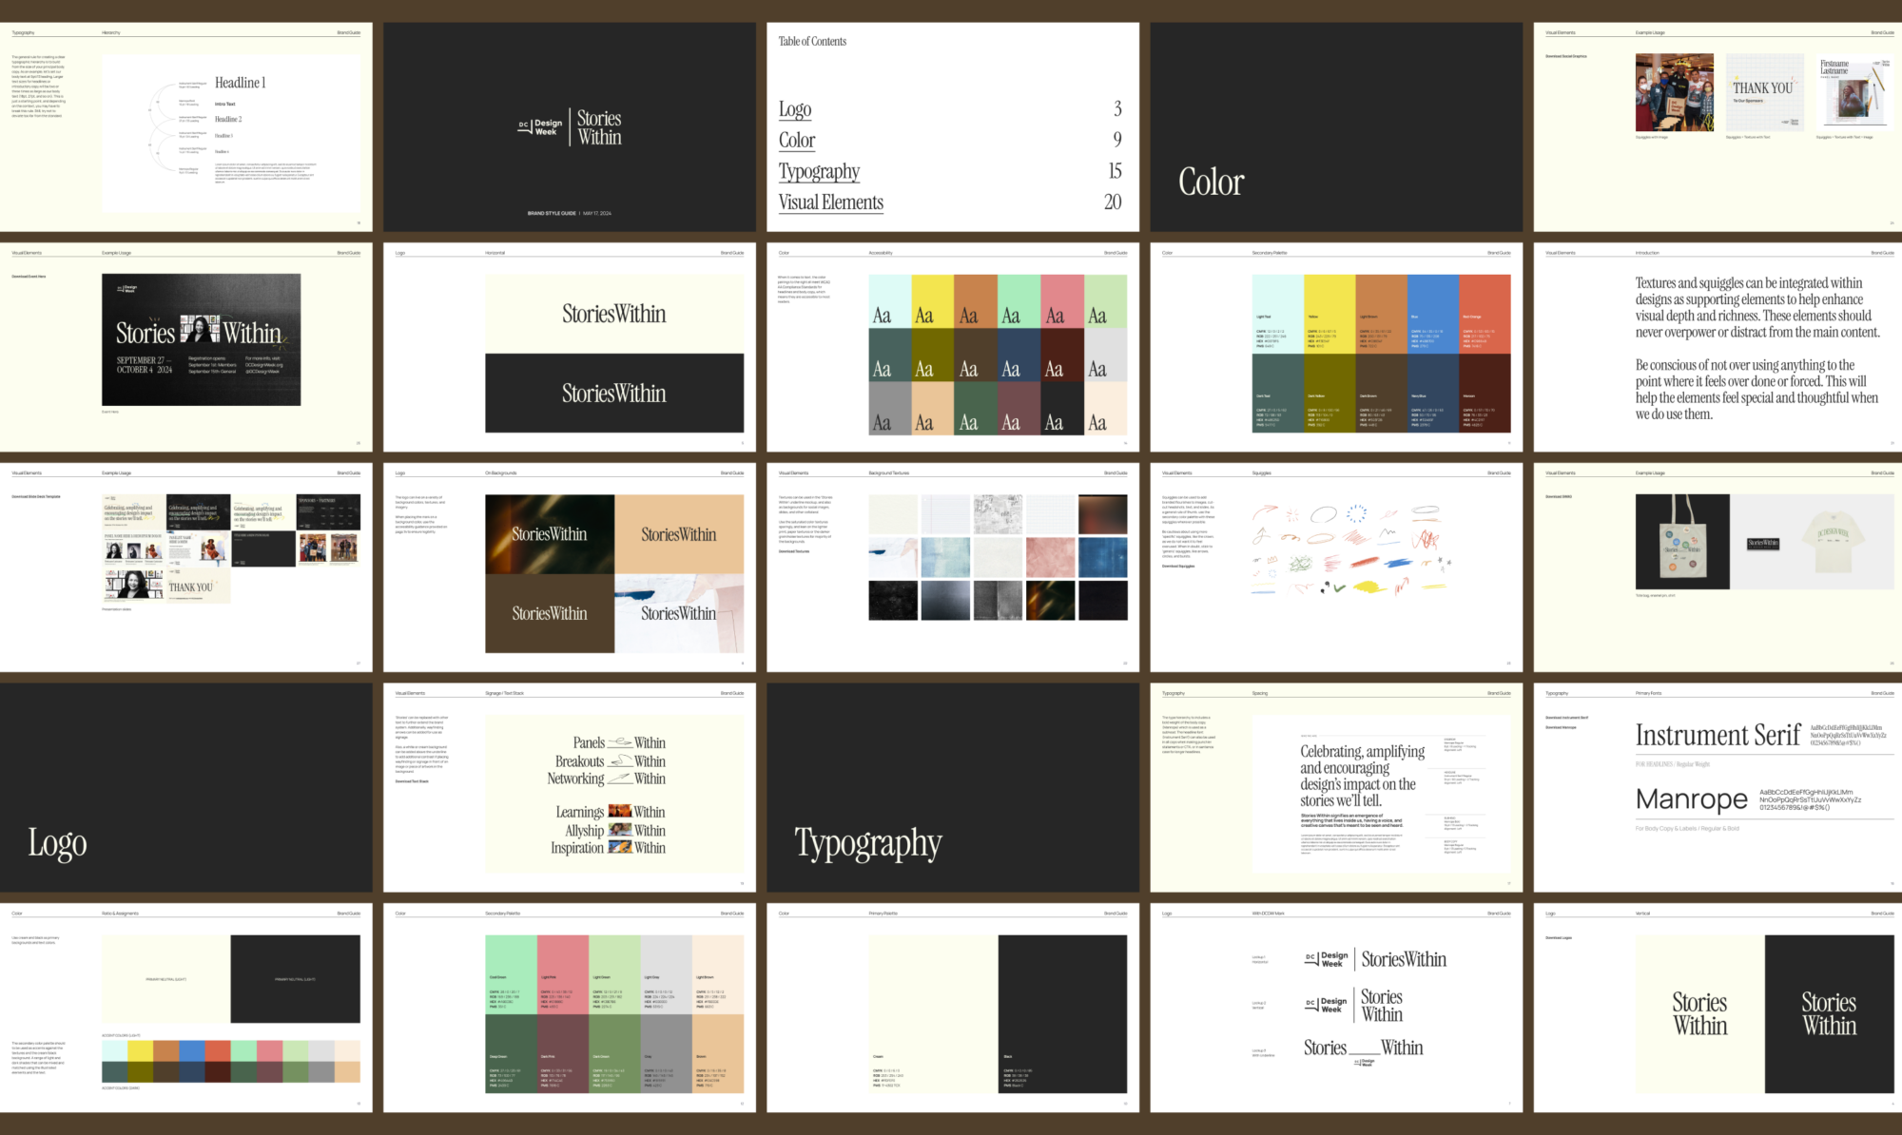
Task: Click the Download Instrument Serif link
Action: click(1567, 718)
